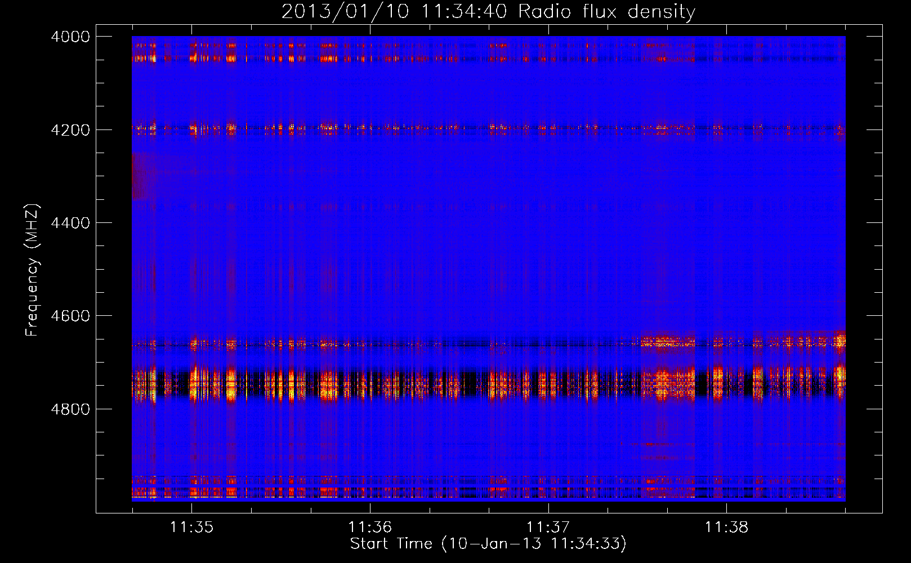Image resolution: width=911 pixels, height=563 pixels.
Task: Click the plot title 'Radio flux density'
Action: [x=607, y=11]
